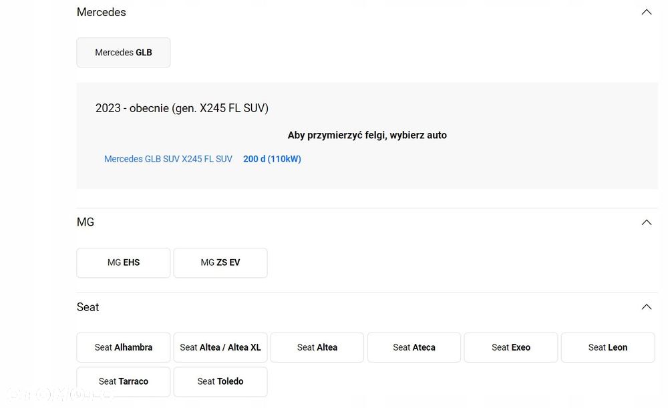Click the Mercedes brand heading
This screenshot has width=668, height=408.
coord(102,12)
